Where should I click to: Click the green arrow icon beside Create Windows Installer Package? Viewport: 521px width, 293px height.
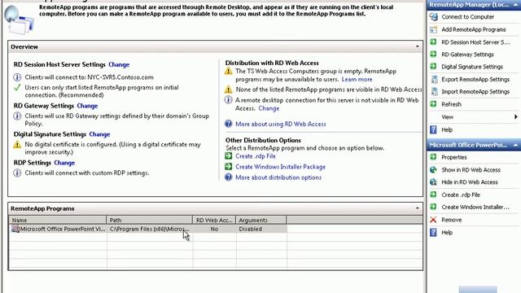tap(228, 166)
